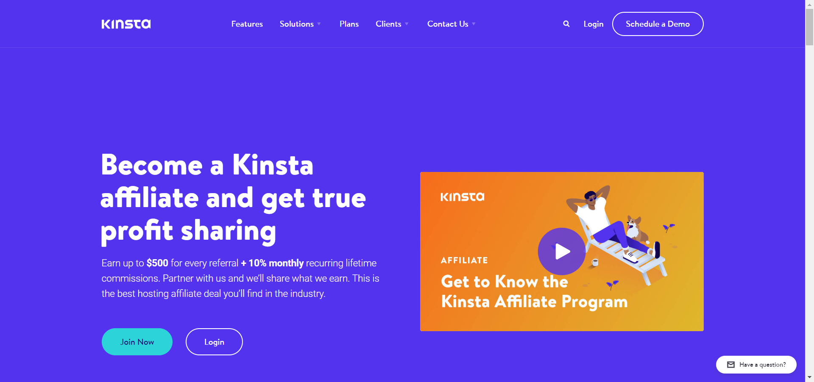
Task: Click the Kinsta logo inside the video thumbnail
Action: [463, 197]
